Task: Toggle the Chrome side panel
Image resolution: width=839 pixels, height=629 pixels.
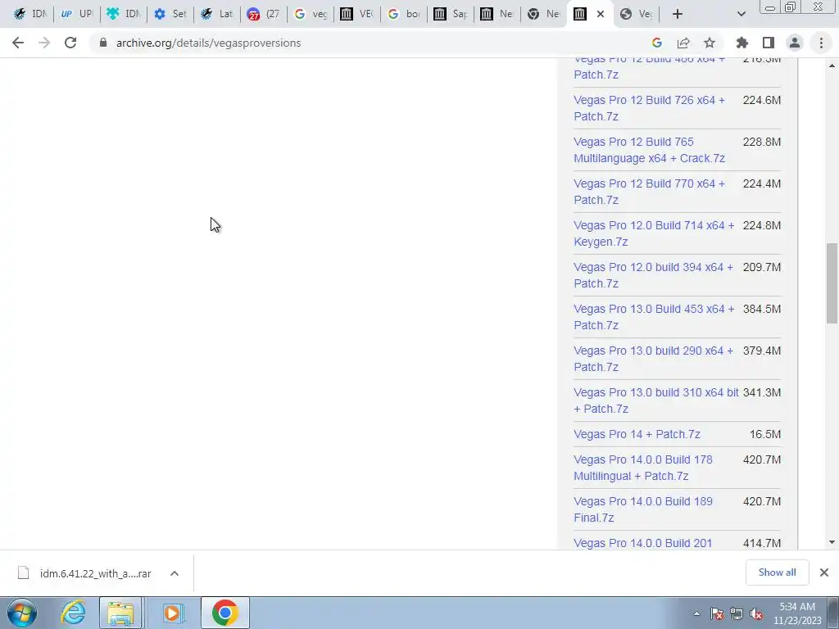Action: pyautogui.click(x=769, y=43)
